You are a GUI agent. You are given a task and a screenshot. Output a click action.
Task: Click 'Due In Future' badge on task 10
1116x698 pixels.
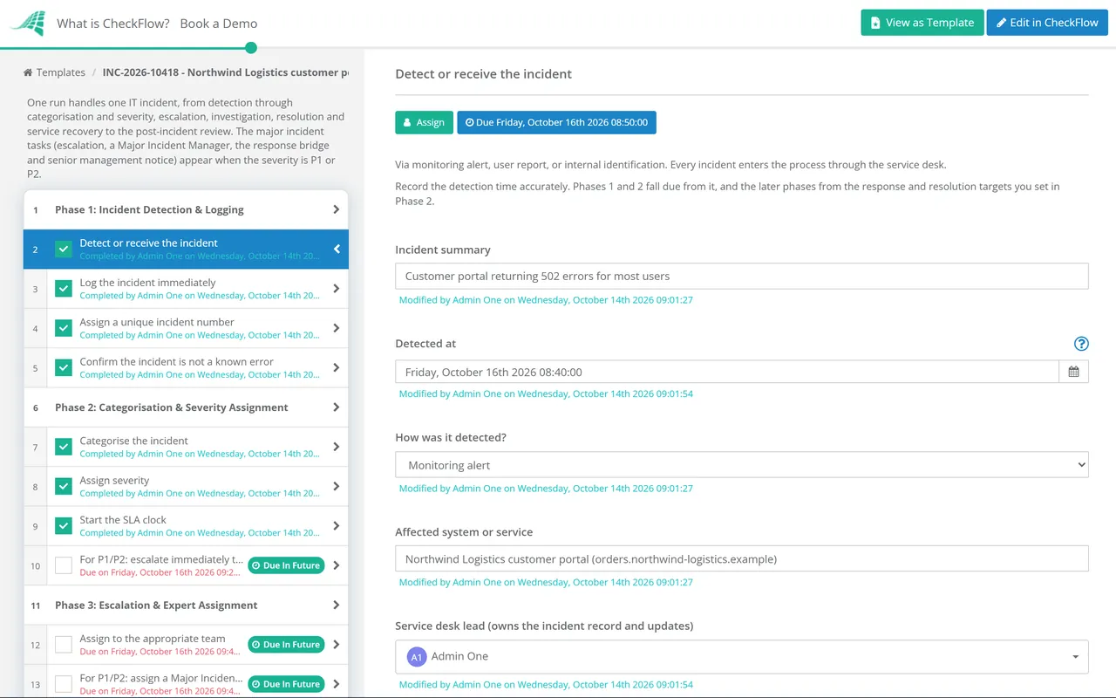point(286,565)
